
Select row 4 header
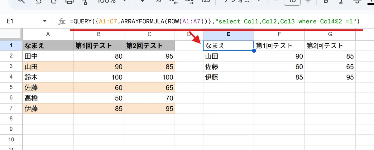tap(11, 77)
